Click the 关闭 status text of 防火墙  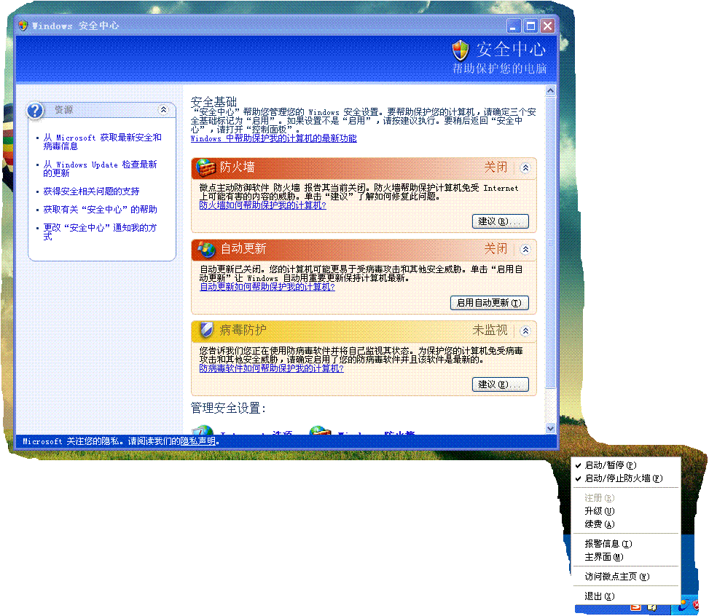click(496, 167)
